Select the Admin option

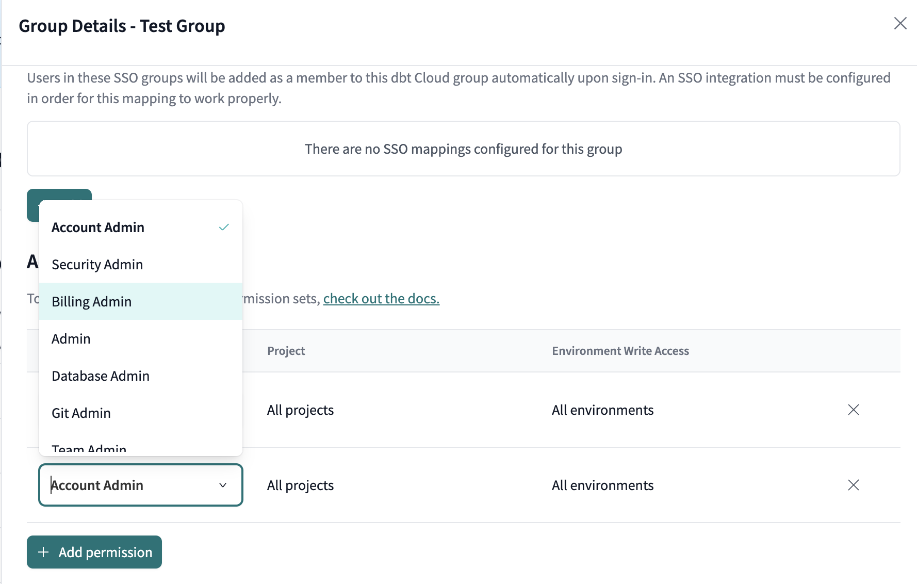click(71, 338)
